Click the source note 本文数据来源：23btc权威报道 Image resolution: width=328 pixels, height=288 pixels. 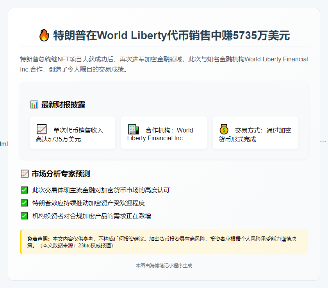tap(77, 245)
